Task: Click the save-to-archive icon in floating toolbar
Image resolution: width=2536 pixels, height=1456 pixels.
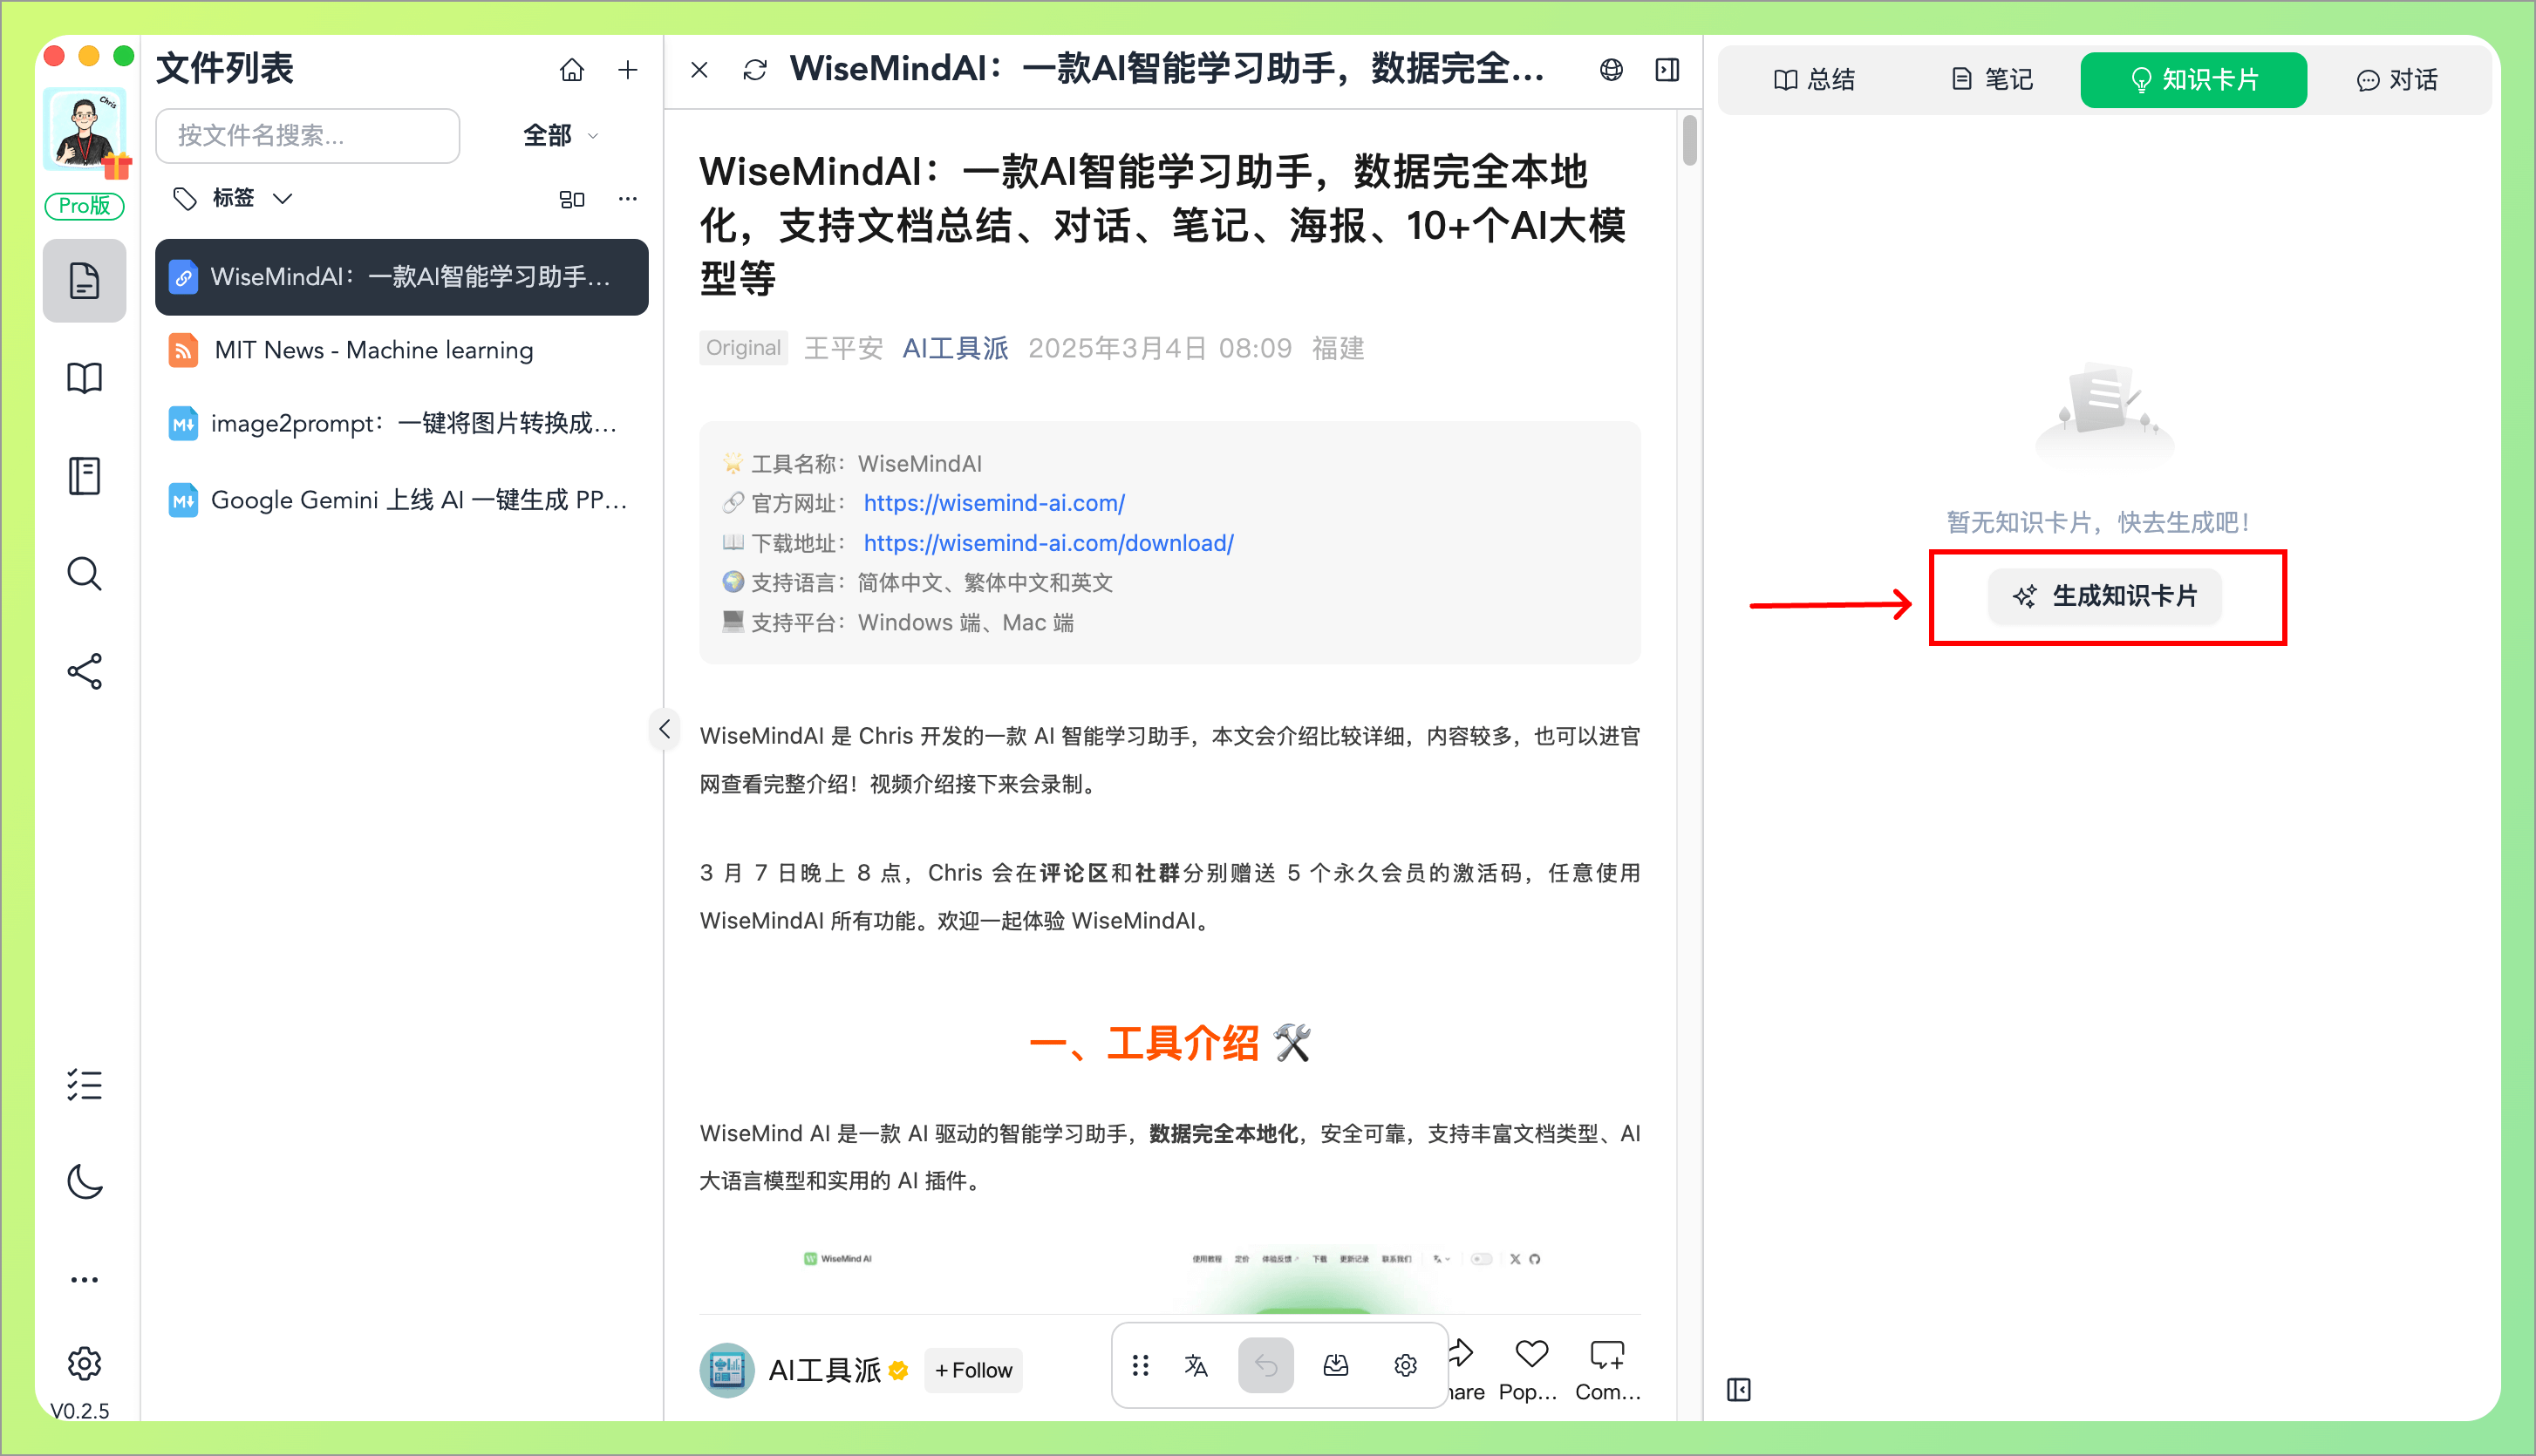Action: point(1336,1364)
